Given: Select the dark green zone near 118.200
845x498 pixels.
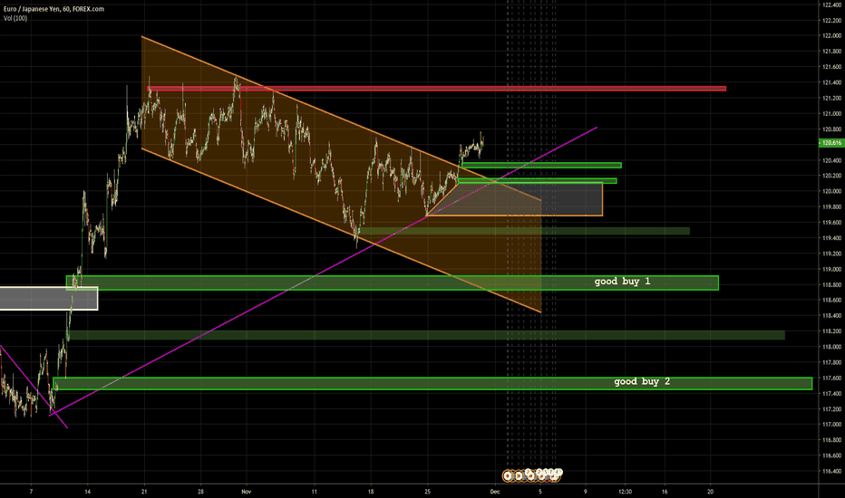Looking at the screenshot, I should [426, 335].
